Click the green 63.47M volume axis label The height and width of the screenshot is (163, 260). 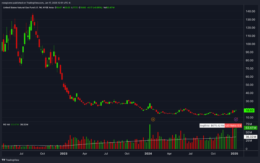click(x=251, y=128)
